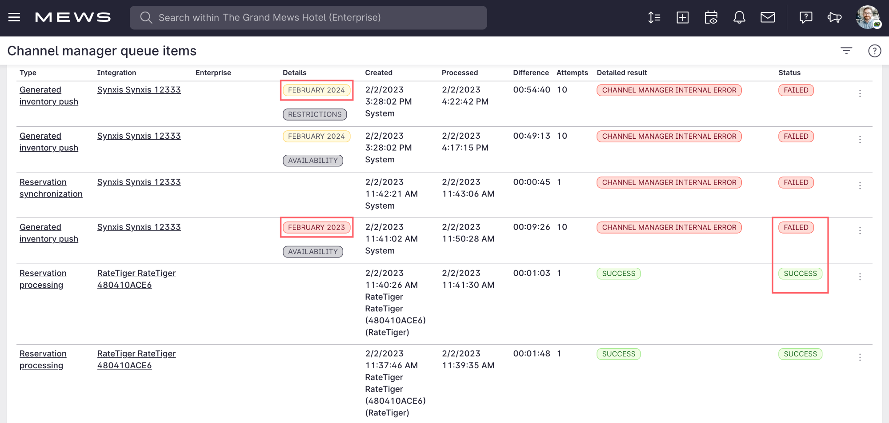Click the page help question mark icon

874,51
